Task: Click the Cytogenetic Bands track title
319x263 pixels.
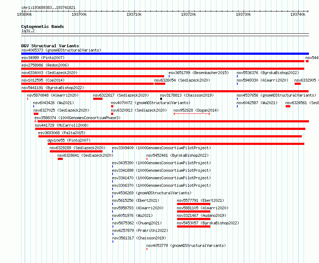Action: pyautogui.click(x=43, y=26)
